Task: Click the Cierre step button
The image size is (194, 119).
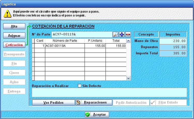Action: point(14,73)
